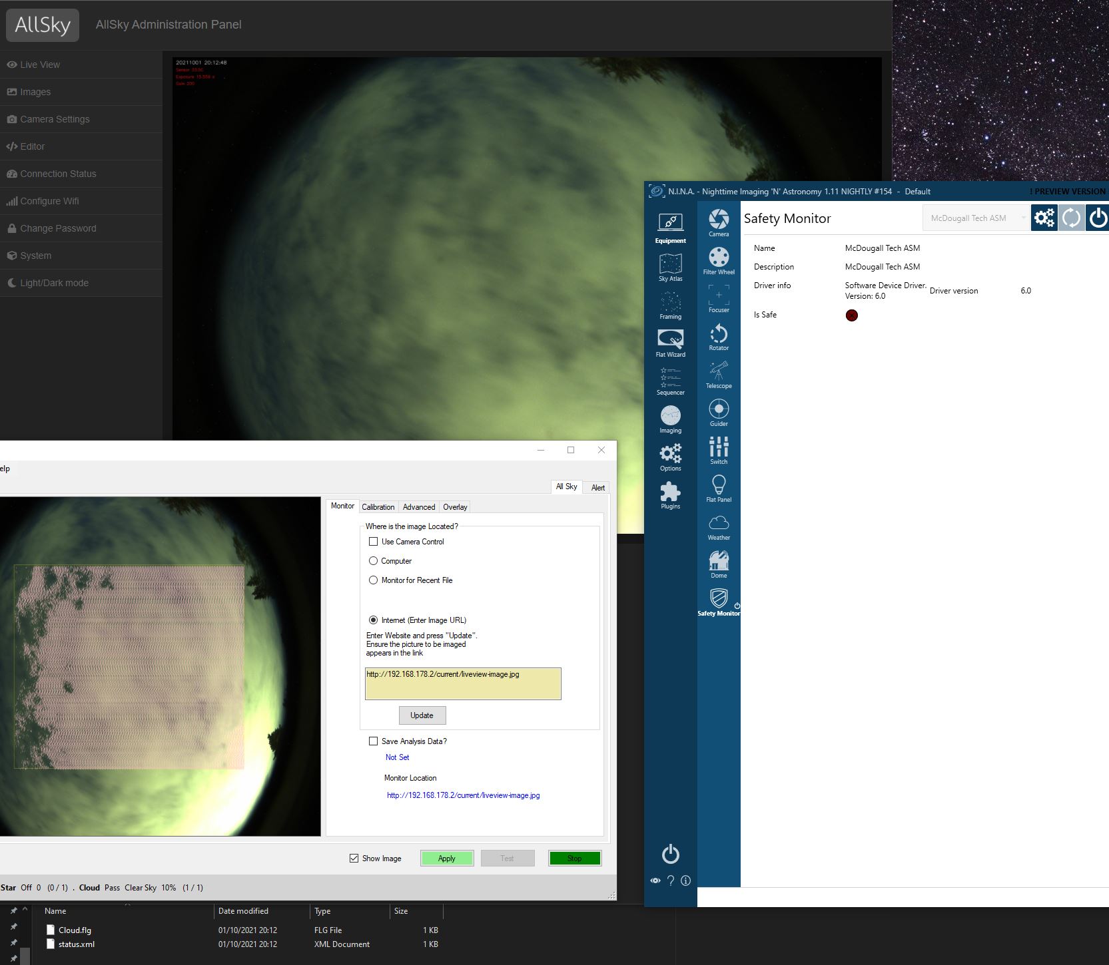Select the Guider equipment icon
Viewport: 1109px width, 965px height.
pos(719,413)
